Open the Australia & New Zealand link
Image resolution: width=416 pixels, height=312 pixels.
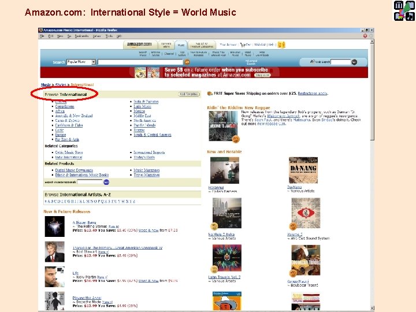click(x=74, y=116)
